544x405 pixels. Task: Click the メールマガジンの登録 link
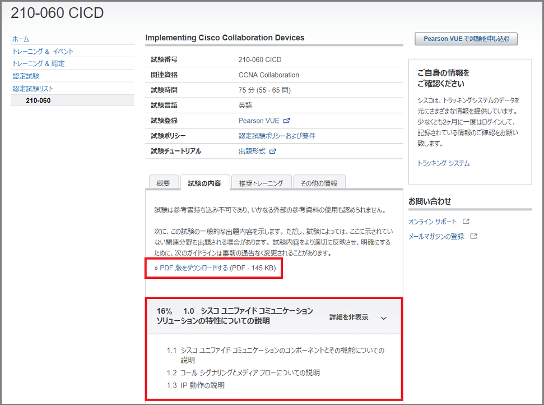click(436, 236)
